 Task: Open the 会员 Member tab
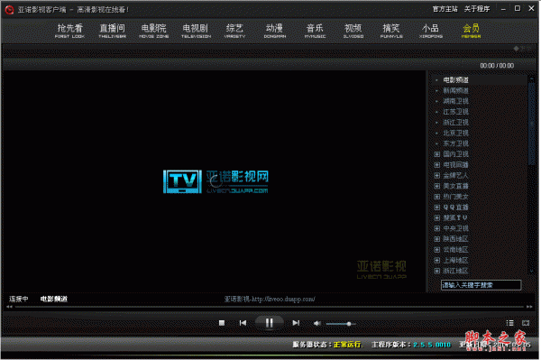coord(471,31)
